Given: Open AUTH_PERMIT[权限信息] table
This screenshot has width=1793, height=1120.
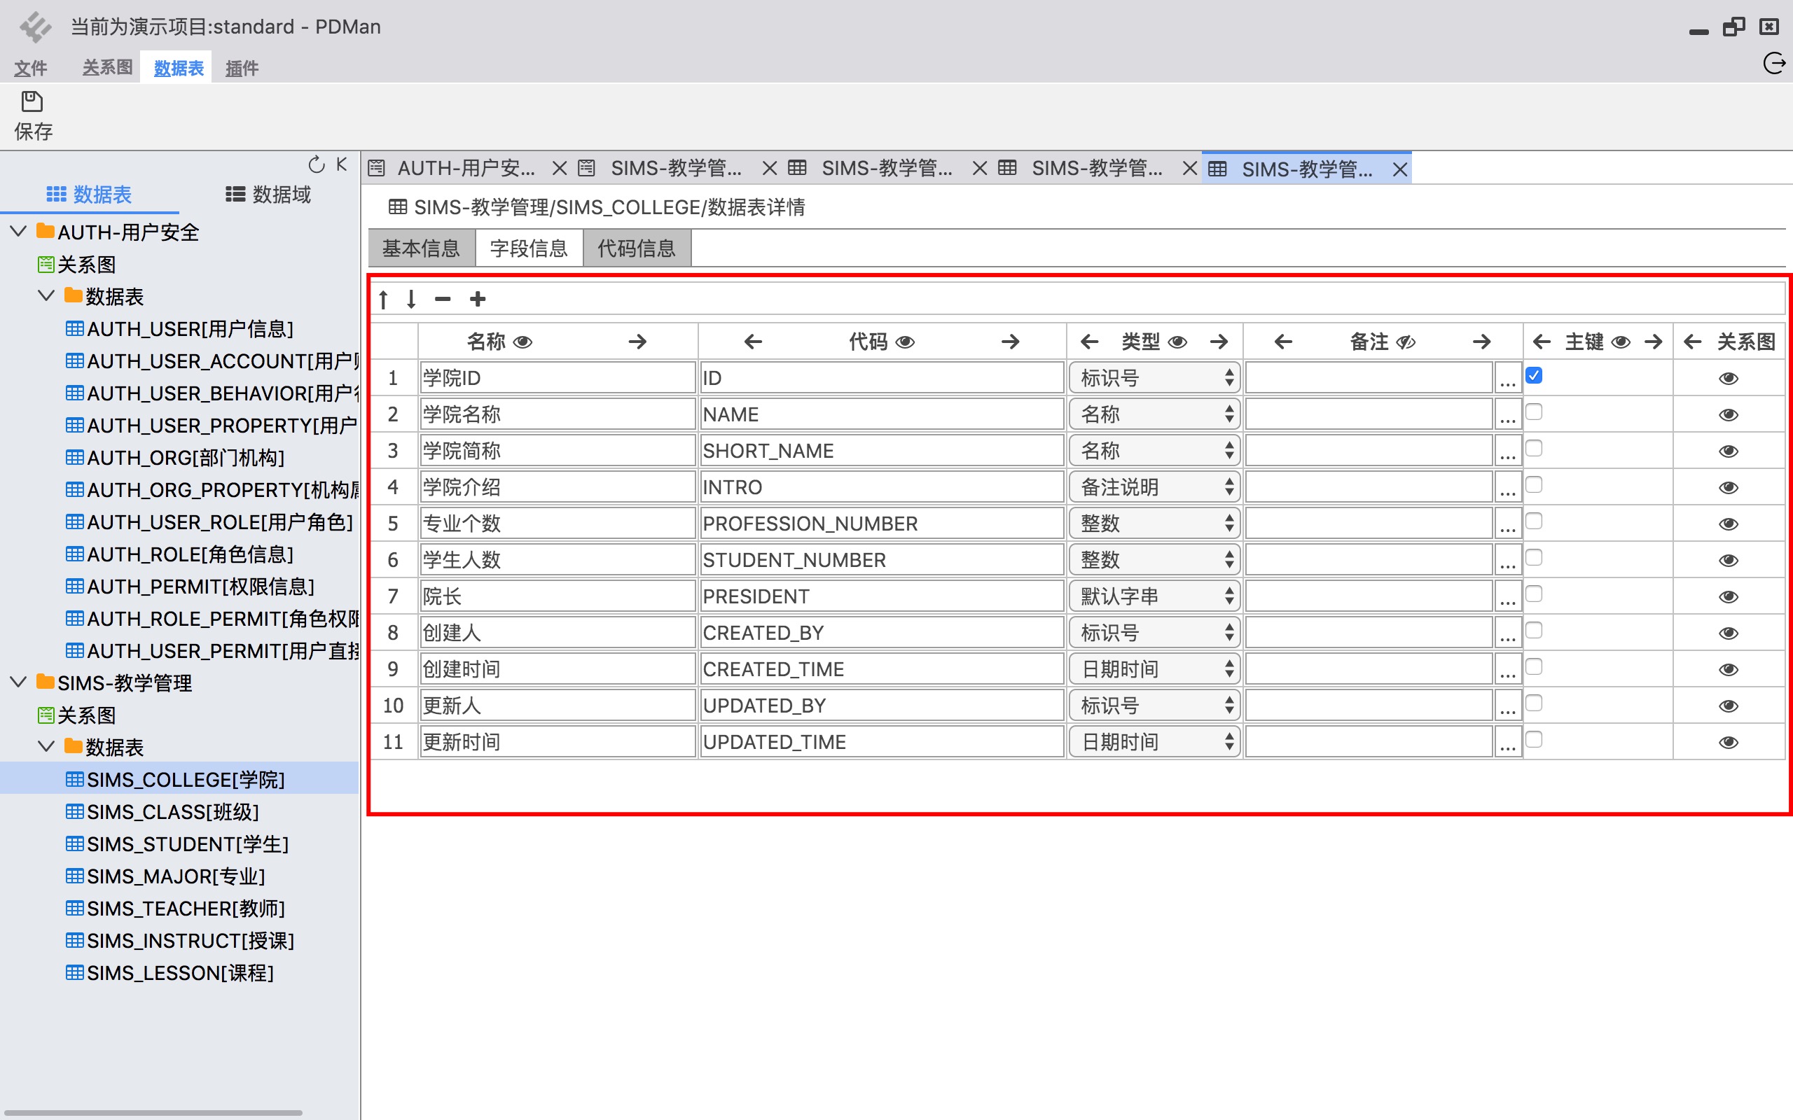Looking at the screenshot, I should (191, 587).
